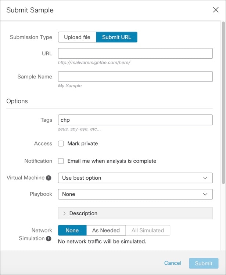The image size is (226, 275).
Task: Select As Needed network simulation
Action: pyautogui.click(x=106, y=230)
